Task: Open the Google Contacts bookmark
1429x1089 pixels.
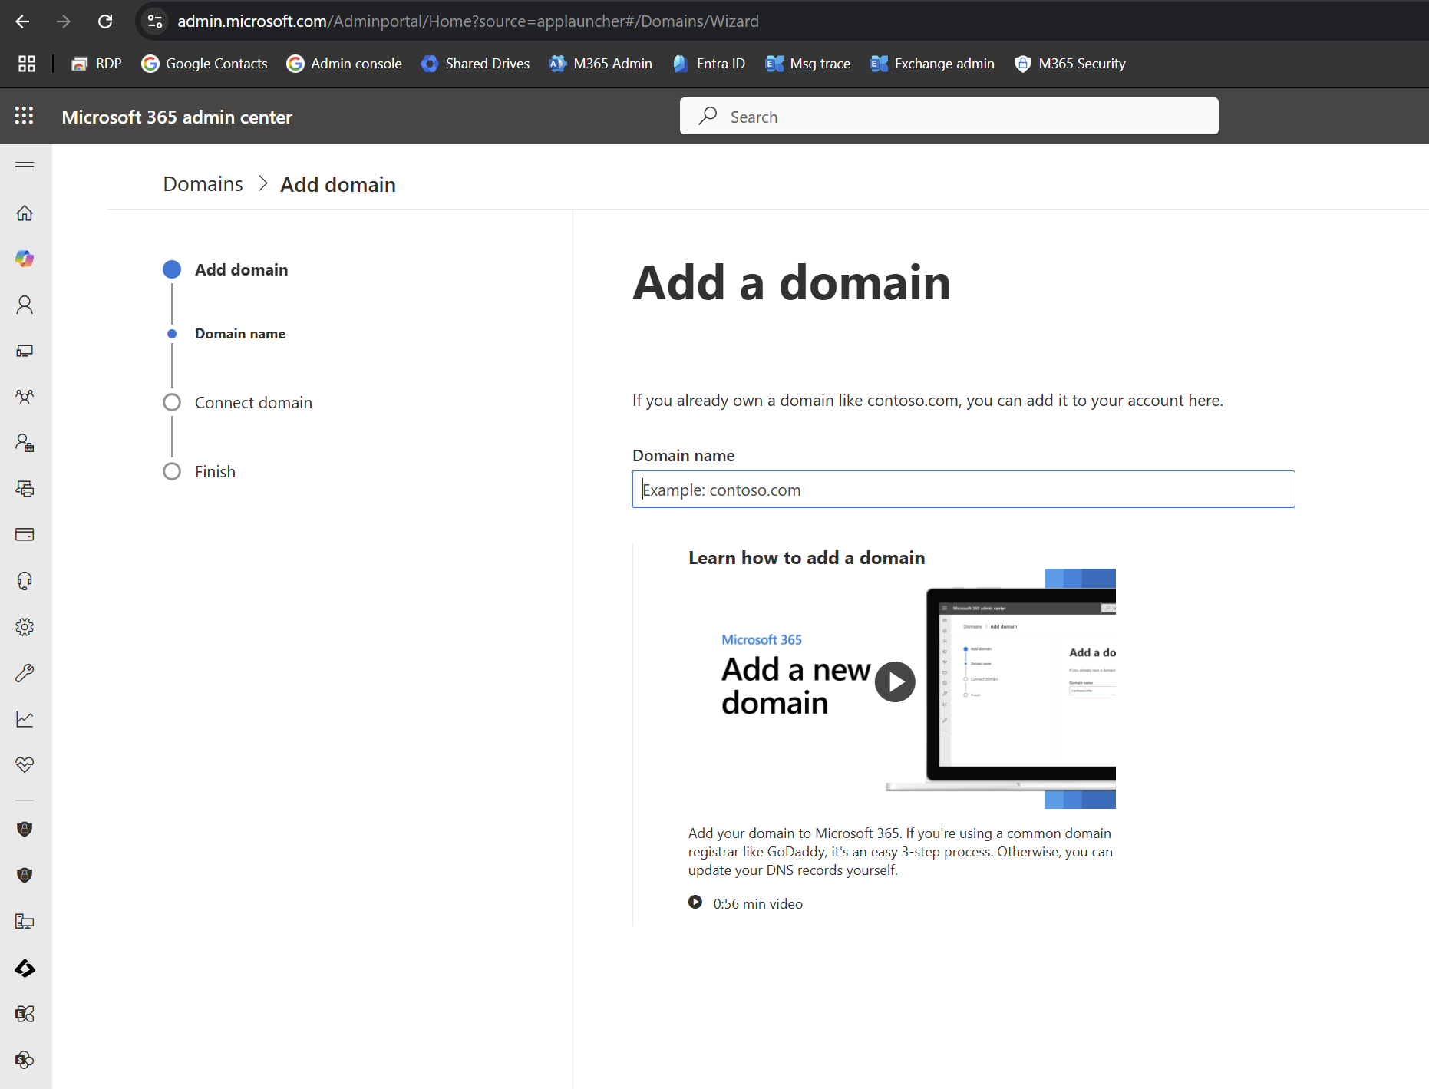Action: pyautogui.click(x=204, y=64)
